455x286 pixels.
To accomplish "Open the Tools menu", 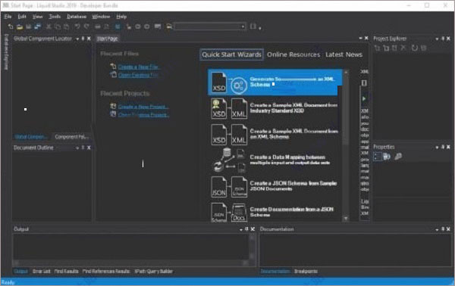I will (55, 17).
